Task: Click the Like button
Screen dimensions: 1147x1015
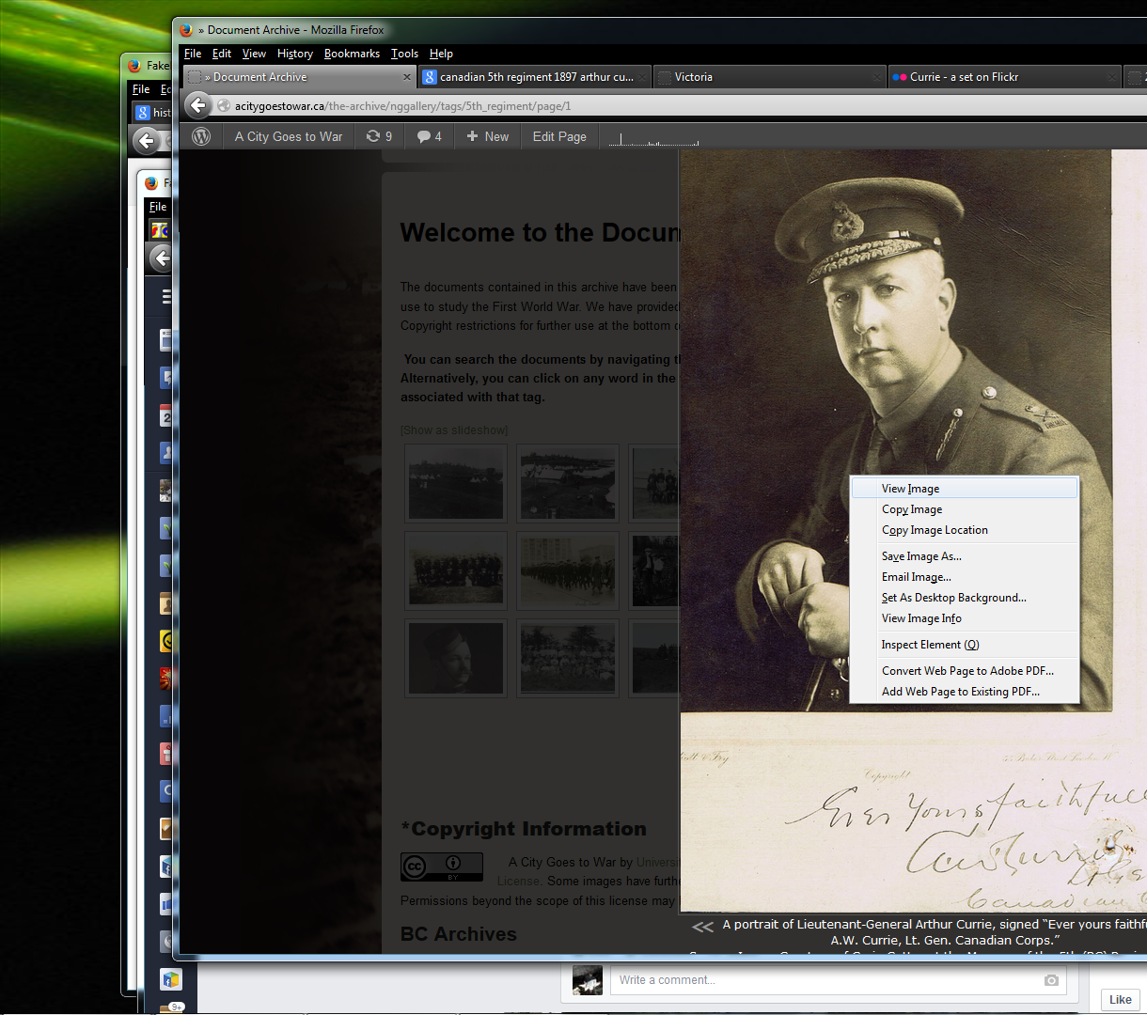Action: point(1120,1000)
